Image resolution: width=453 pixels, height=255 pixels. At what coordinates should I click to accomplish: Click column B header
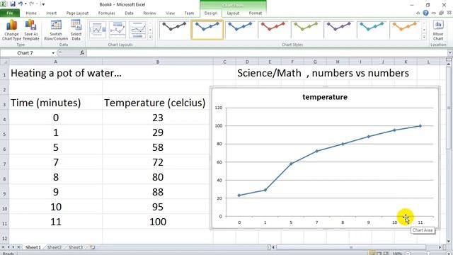pos(158,62)
